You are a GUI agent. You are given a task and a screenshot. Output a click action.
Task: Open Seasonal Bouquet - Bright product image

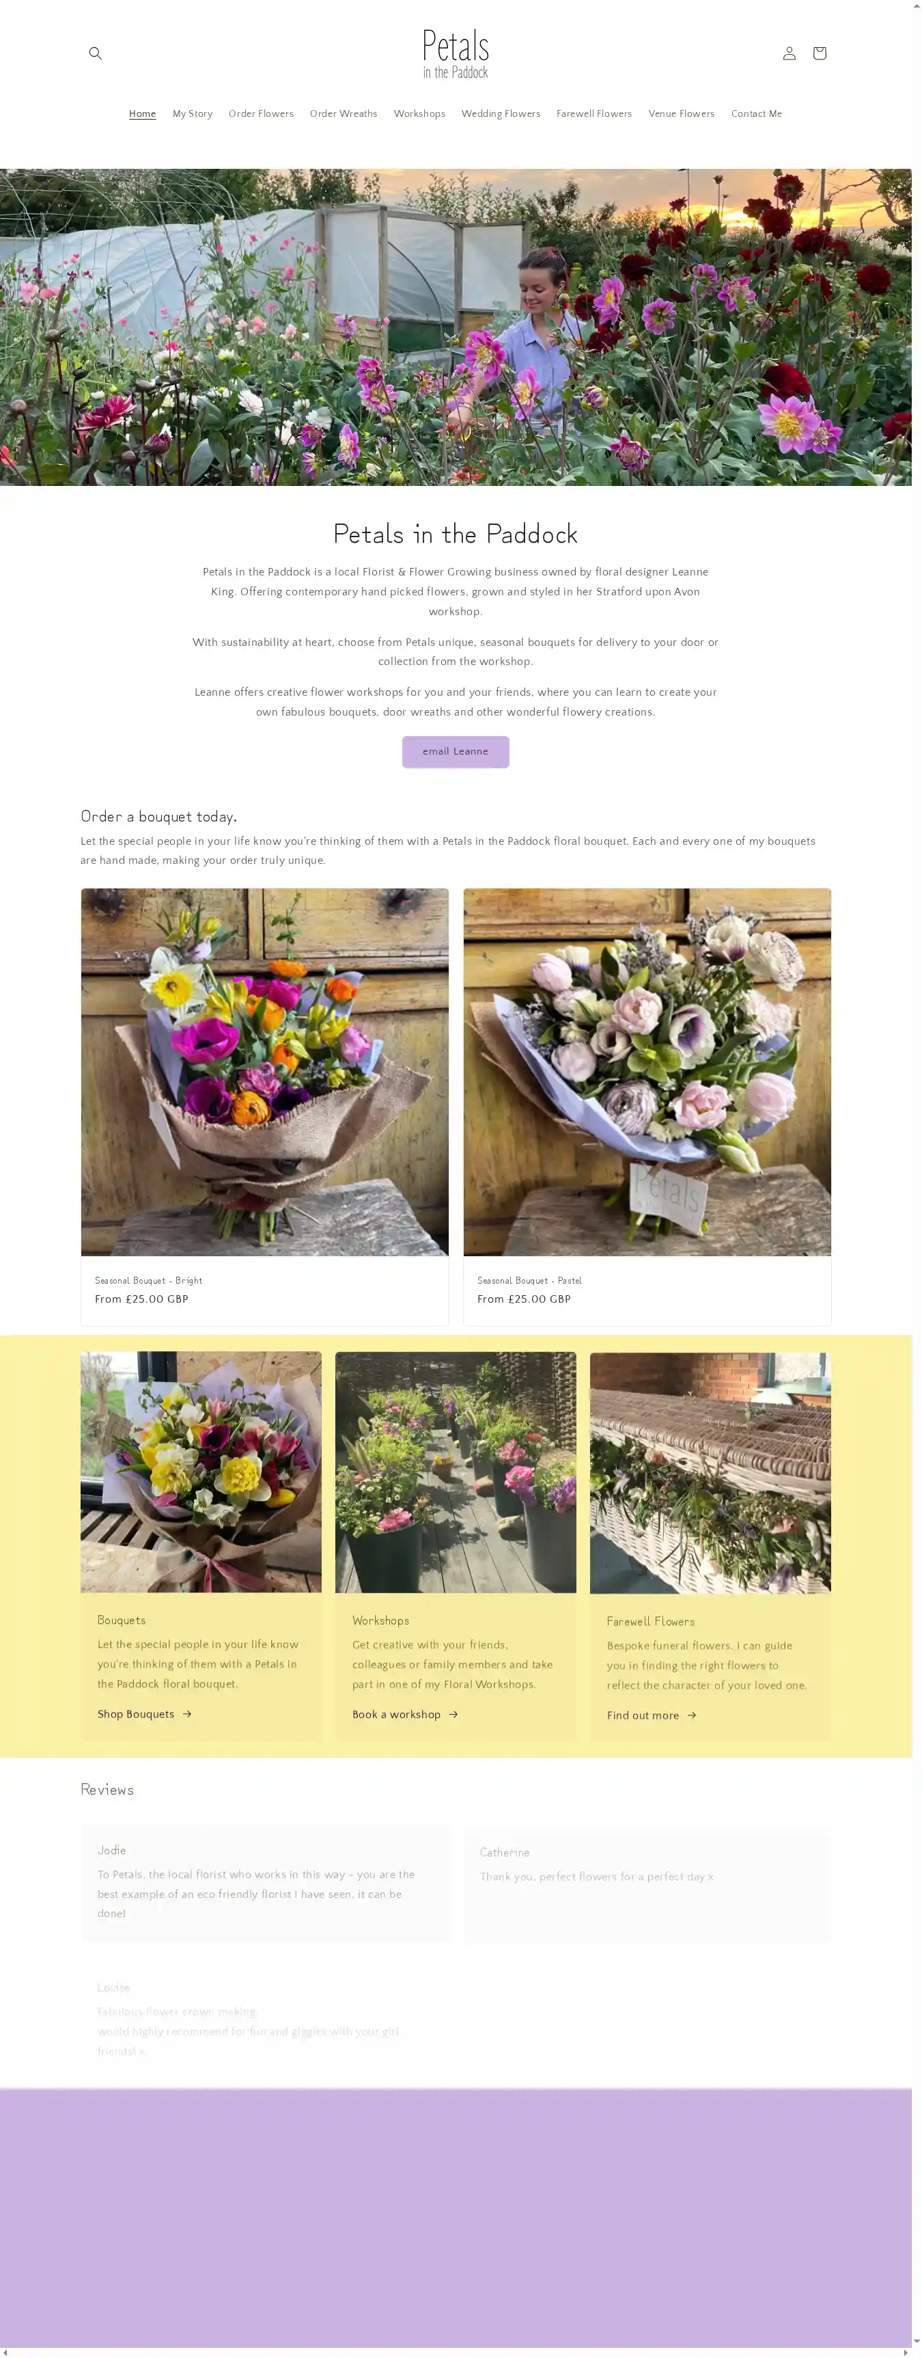coord(264,1071)
